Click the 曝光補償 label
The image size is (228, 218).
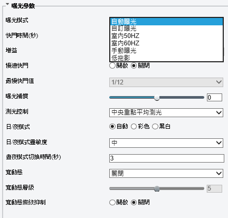(17, 96)
